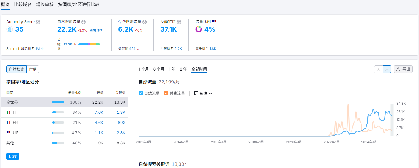
Task: Select the 1 年 time range
Action: [172, 69]
